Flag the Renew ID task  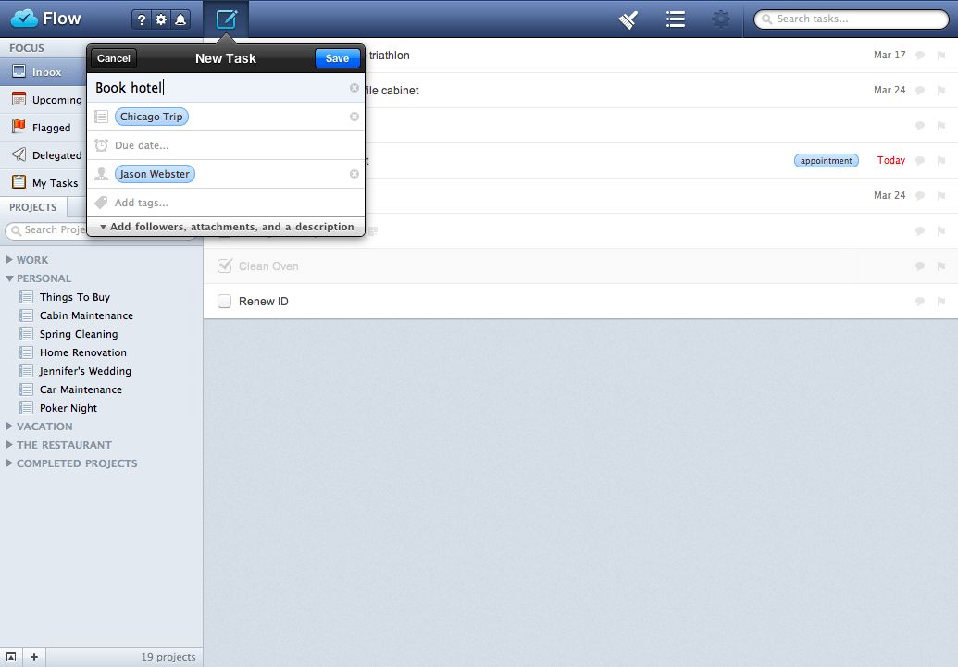(x=941, y=302)
